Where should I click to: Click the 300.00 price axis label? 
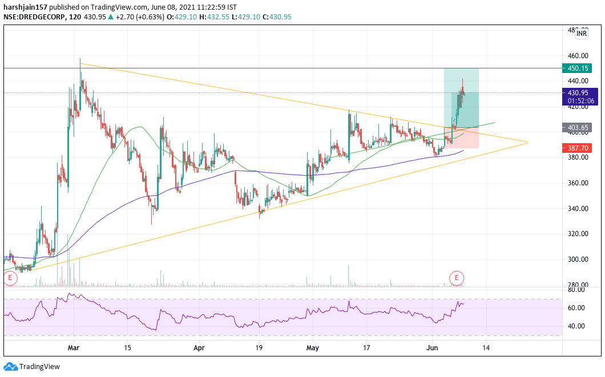click(x=578, y=260)
